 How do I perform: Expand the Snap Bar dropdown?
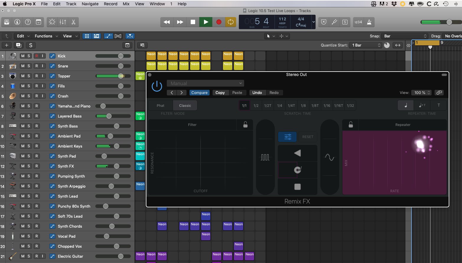pos(404,36)
